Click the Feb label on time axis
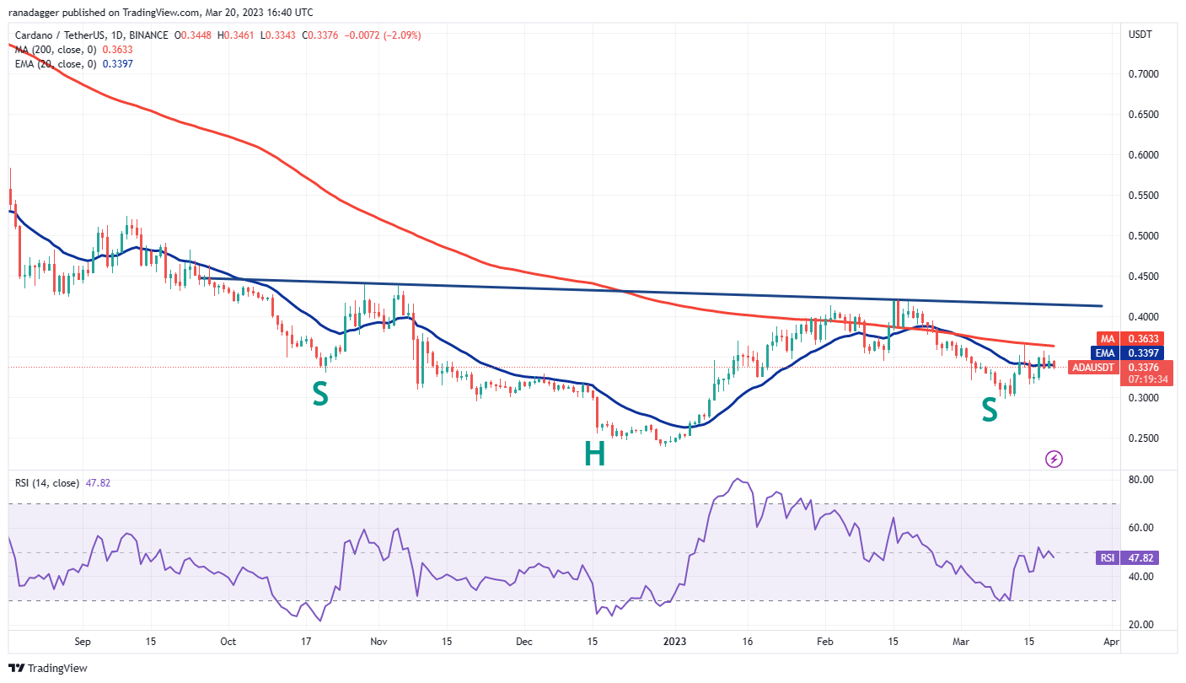The height and width of the screenshot is (683, 1186). point(825,642)
